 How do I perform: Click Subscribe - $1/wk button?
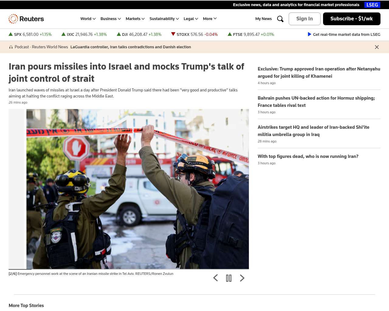(x=351, y=19)
